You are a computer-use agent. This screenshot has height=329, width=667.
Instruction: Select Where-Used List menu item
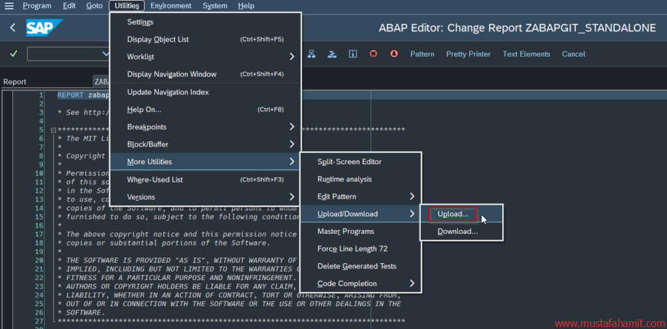pyautogui.click(x=155, y=179)
